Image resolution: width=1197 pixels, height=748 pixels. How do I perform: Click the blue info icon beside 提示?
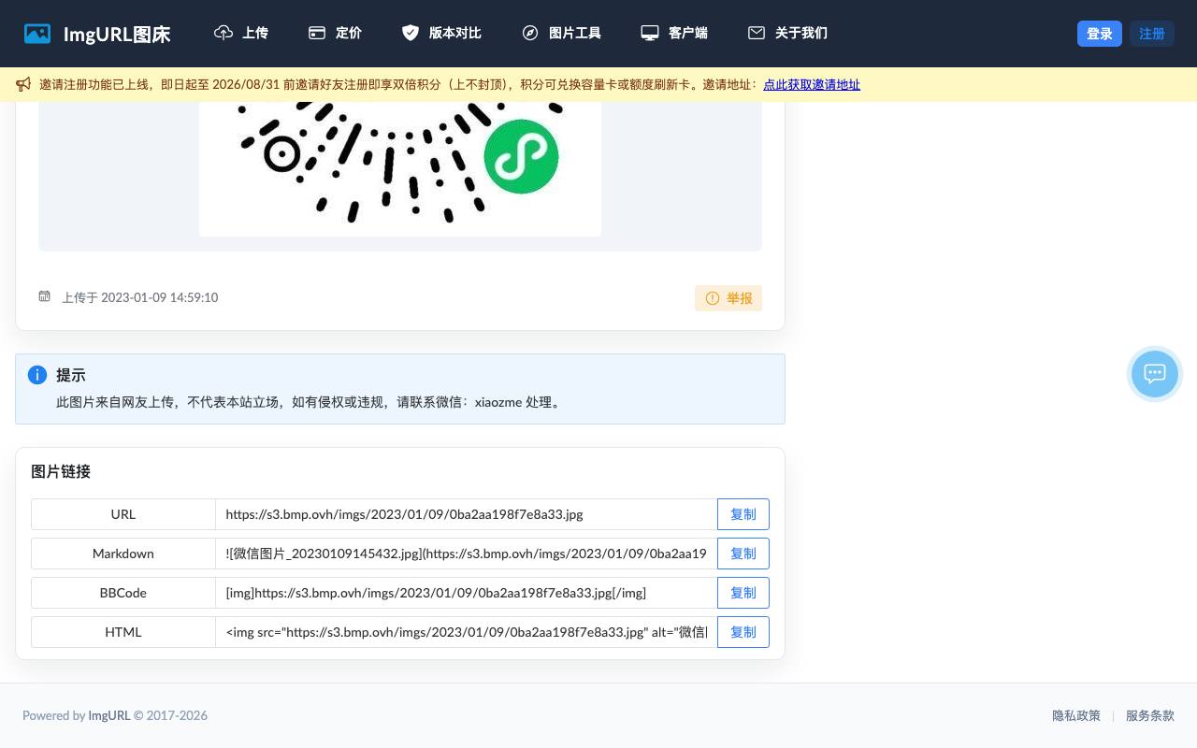click(x=37, y=375)
